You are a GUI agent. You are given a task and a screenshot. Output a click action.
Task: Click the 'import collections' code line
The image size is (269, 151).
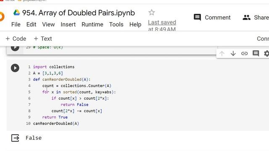(54, 67)
